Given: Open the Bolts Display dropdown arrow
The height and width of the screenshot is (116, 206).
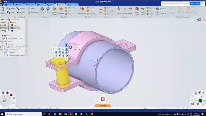Looking at the screenshot, I should coord(48,15).
